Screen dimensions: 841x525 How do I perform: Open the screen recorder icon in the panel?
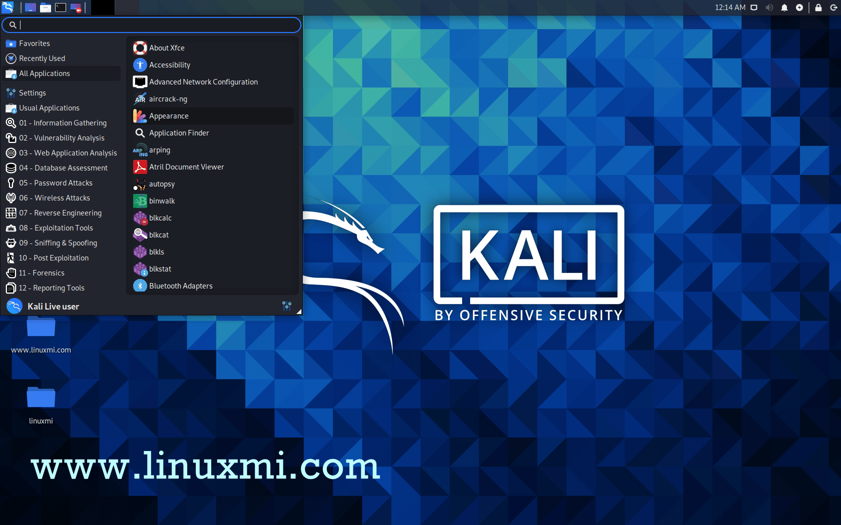(x=76, y=7)
